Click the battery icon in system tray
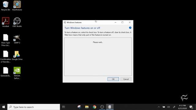 click(164, 107)
